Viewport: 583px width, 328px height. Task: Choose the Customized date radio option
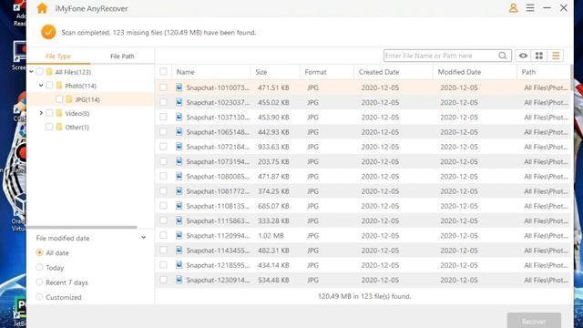39,297
